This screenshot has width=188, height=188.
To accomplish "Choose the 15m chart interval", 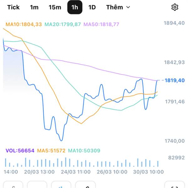I will click(x=55, y=7).
